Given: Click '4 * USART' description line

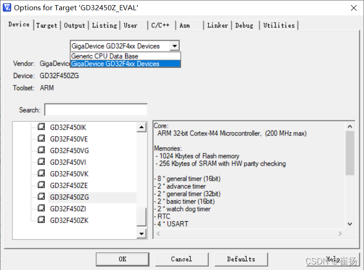Looking at the screenshot, I should pyautogui.click(x=171, y=224).
